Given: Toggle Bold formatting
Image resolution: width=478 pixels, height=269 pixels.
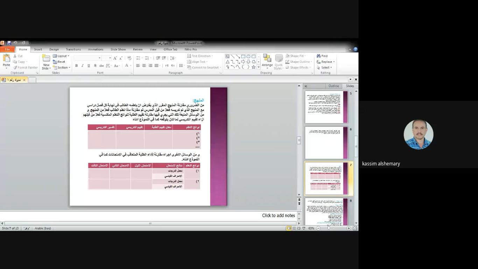Looking at the screenshot, I should point(76,66).
